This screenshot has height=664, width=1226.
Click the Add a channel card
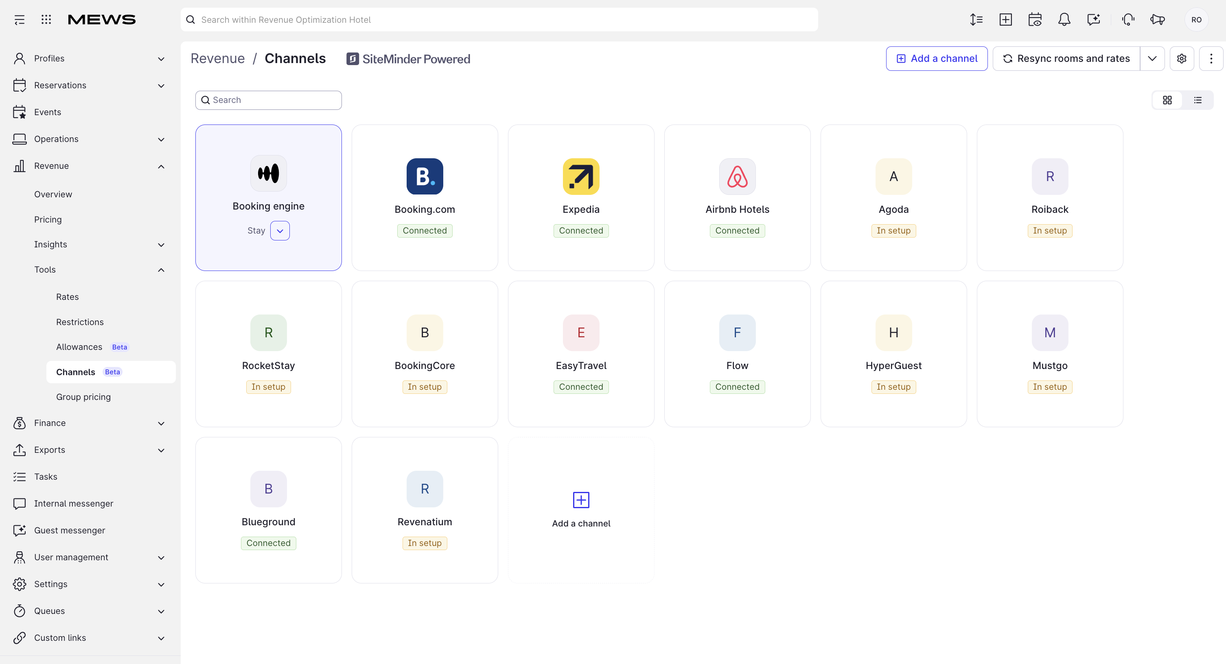581,510
